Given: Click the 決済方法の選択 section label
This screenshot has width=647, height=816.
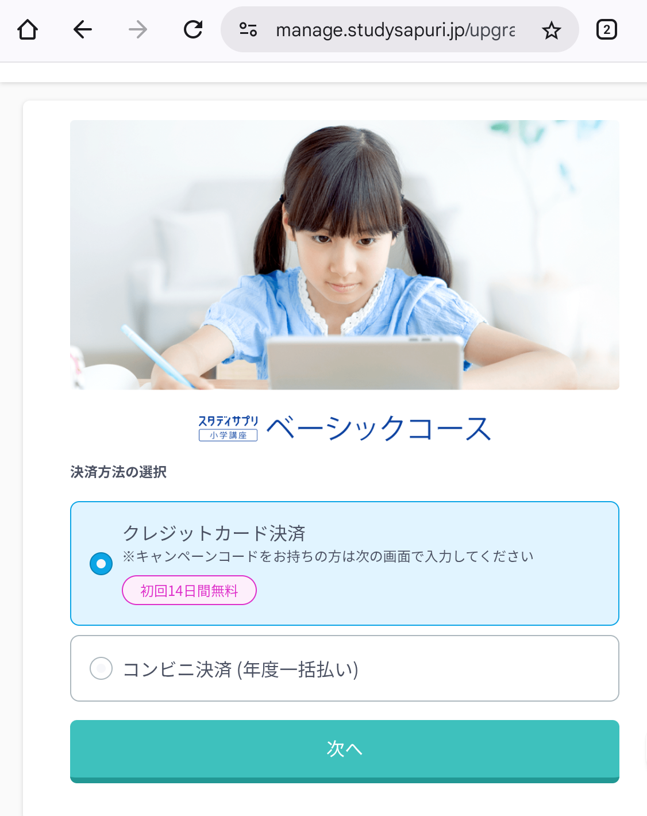Looking at the screenshot, I should (x=118, y=472).
